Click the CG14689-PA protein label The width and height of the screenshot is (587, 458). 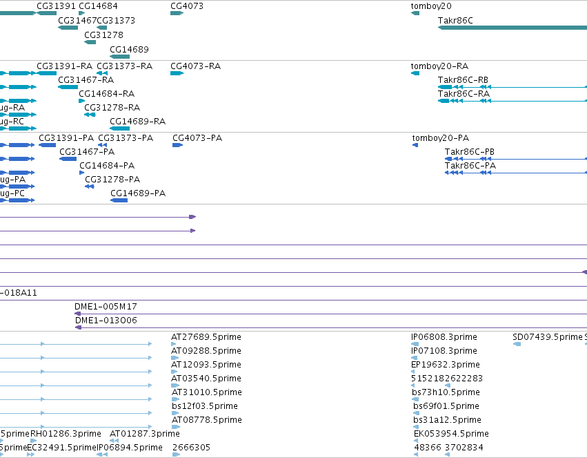[138, 193]
